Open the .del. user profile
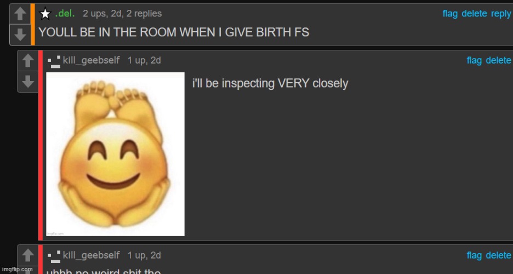The width and height of the screenshot is (513, 274). click(x=65, y=13)
